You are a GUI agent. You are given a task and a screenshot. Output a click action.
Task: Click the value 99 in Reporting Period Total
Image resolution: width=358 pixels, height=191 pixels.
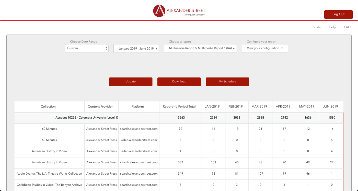click(x=180, y=129)
